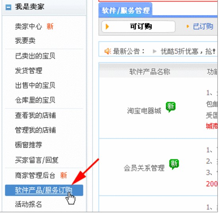Open 买家留言/回复

pos(37,160)
